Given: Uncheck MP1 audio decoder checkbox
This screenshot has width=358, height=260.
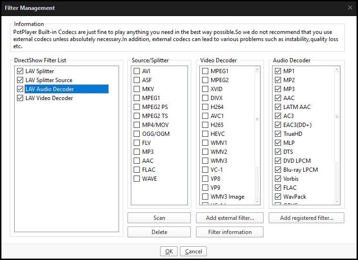Looking at the screenshot, I should tap(278, 71).
